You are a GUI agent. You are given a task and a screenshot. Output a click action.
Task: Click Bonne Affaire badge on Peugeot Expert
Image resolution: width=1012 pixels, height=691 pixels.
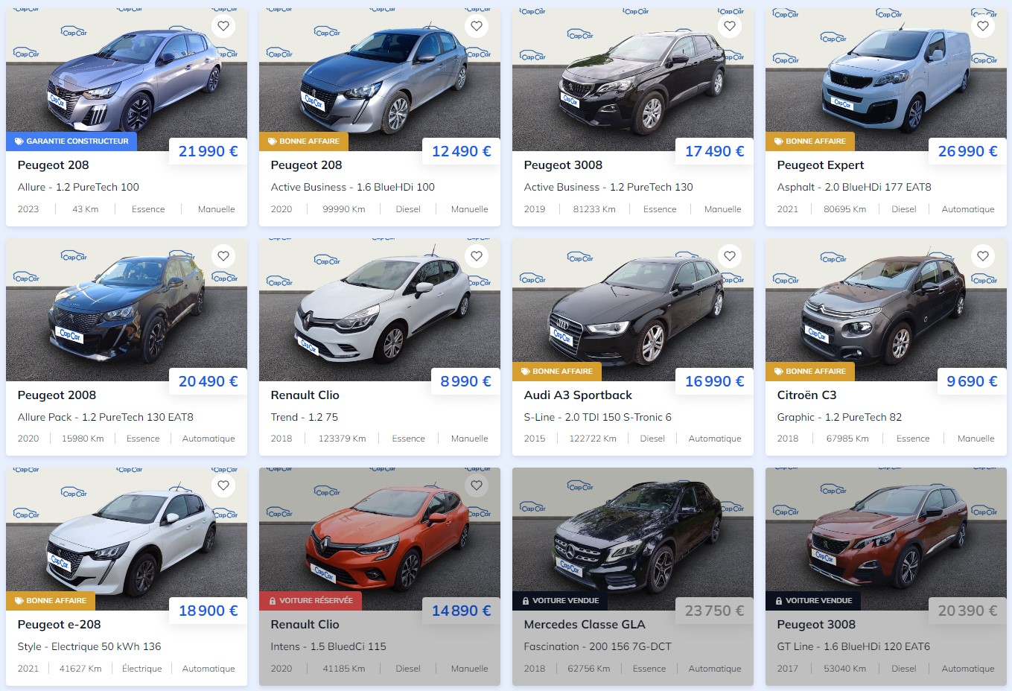809,141
